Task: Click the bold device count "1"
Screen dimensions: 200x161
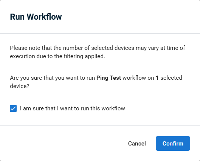Action: click(157, 78)
